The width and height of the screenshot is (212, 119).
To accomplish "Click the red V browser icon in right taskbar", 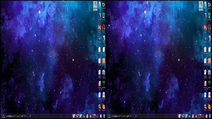I will (179, 116).
